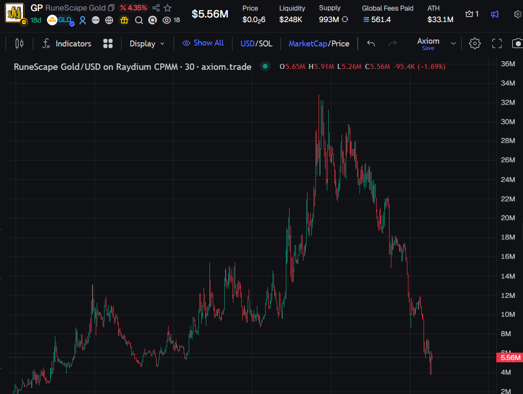Open the grid layout templates icon
Screen dimensions: 523x394
pos(108,44)
